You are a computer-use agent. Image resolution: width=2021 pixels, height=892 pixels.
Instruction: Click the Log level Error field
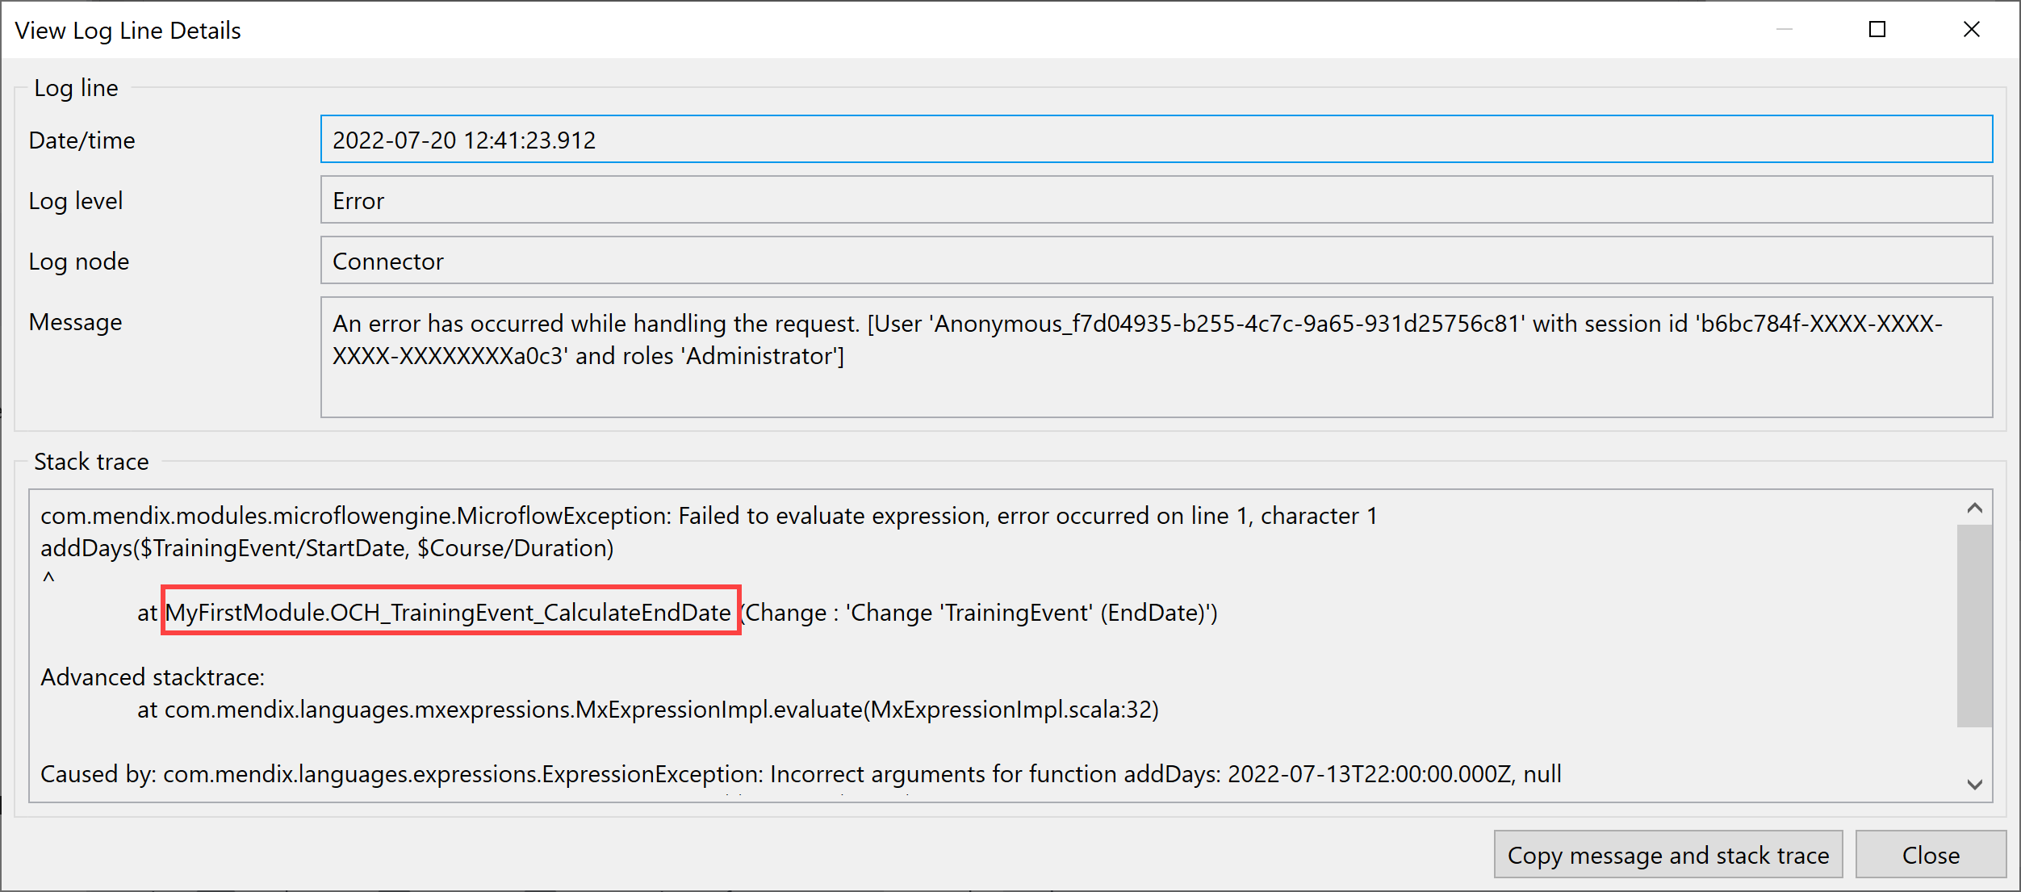(1156, 200)
